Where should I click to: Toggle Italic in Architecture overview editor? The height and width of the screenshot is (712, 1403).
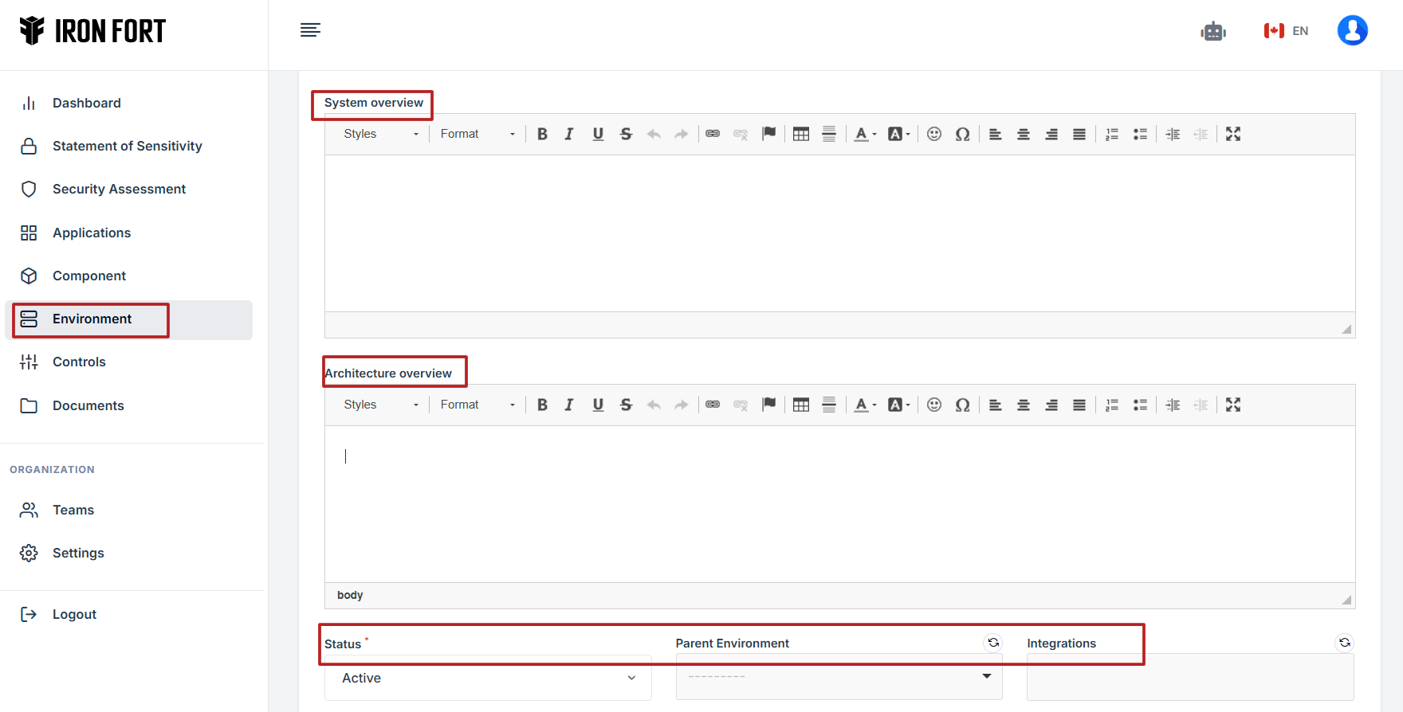(x=569, y=405)
